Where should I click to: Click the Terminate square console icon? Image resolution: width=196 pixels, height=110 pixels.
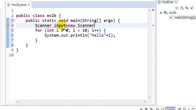click(141, 109)
